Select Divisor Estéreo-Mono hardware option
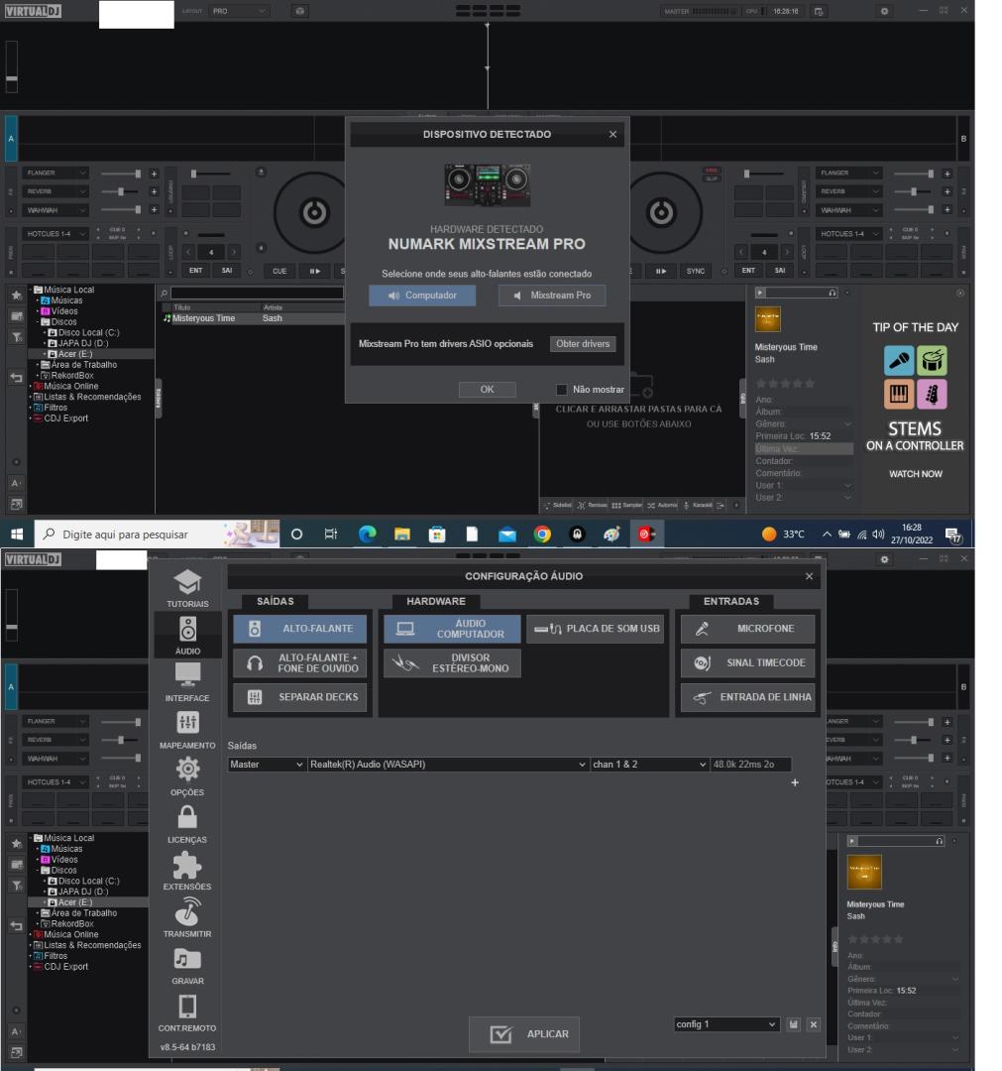The height and width of the screenshot is (1071, 1002). (452, 662)
